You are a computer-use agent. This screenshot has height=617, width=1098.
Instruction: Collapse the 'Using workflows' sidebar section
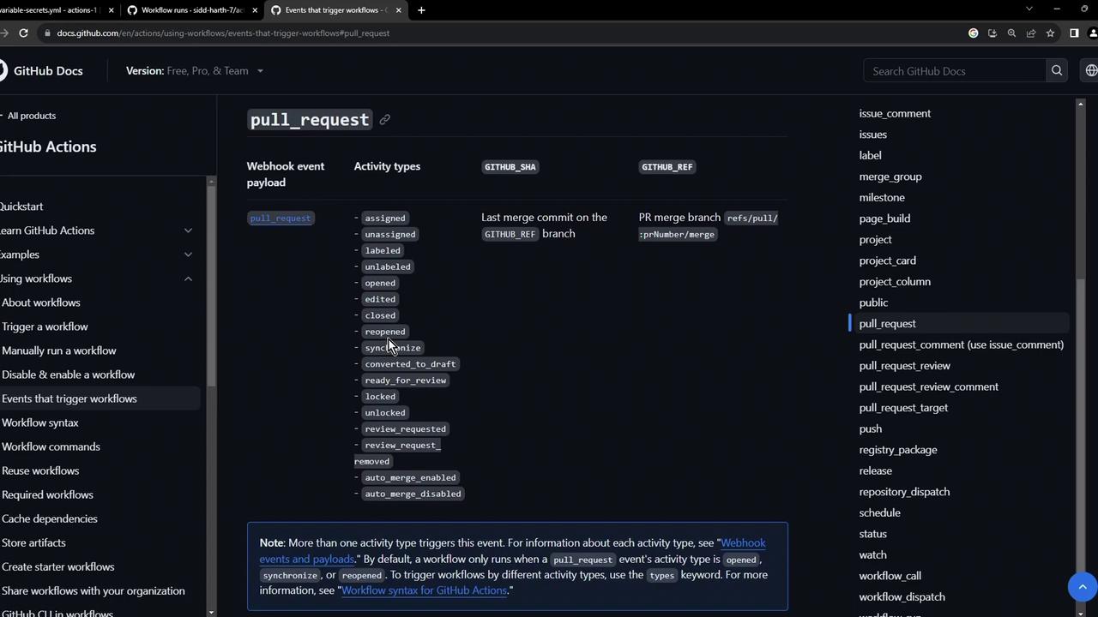(x=188, y=279)
